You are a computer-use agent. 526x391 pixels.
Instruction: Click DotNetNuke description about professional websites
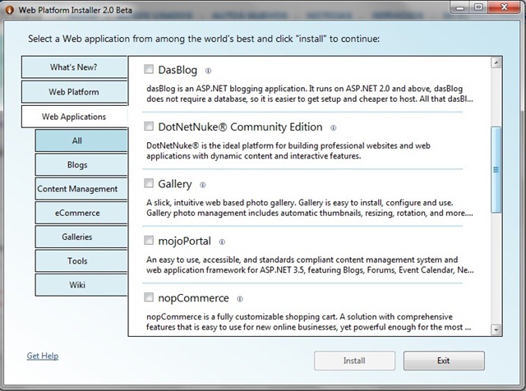point(288,151)
